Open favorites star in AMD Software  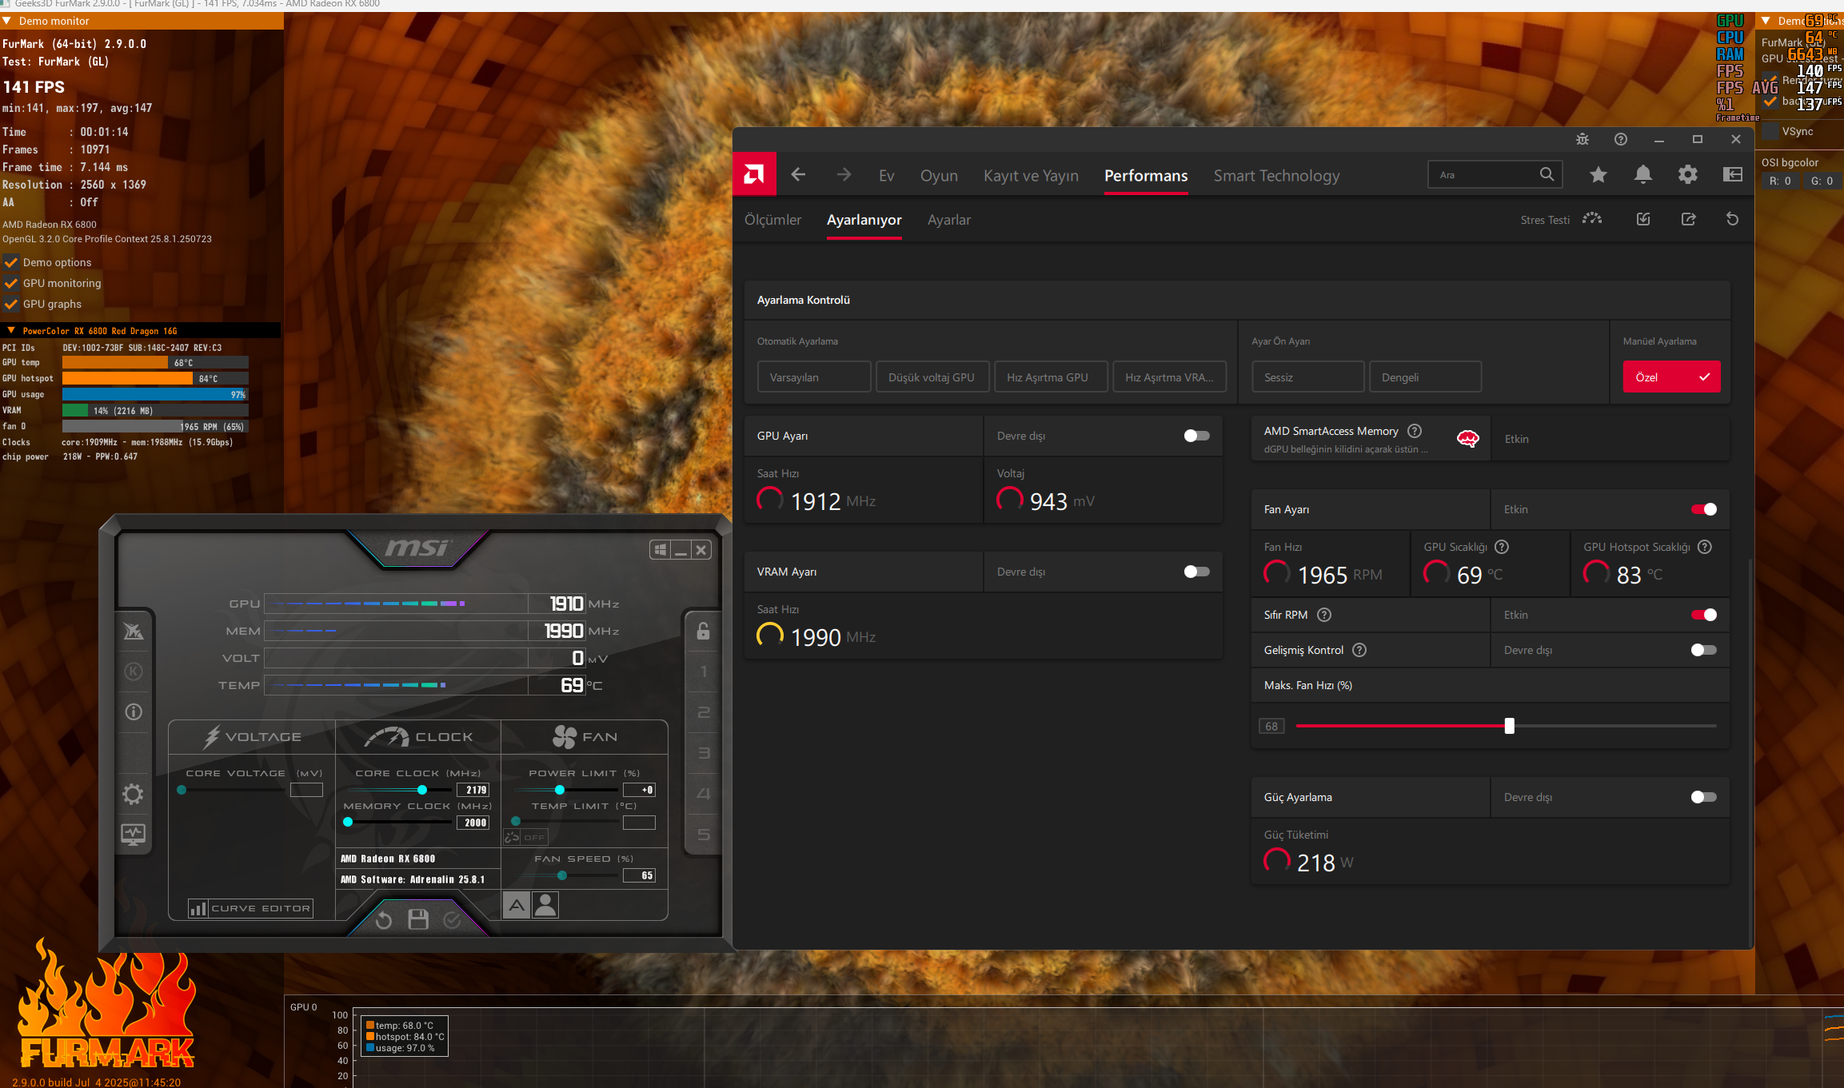[1599, 174]
